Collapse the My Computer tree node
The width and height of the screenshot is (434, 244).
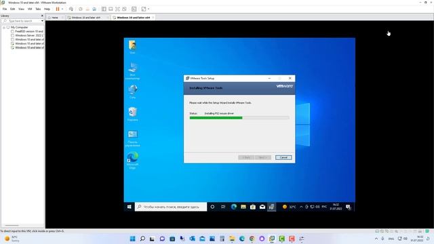[4, 27]
